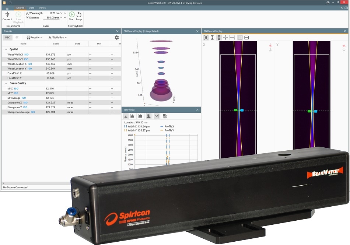Click the Value column header
The width and height of the screenshot is (350, 245).
[x=56, y=43]
